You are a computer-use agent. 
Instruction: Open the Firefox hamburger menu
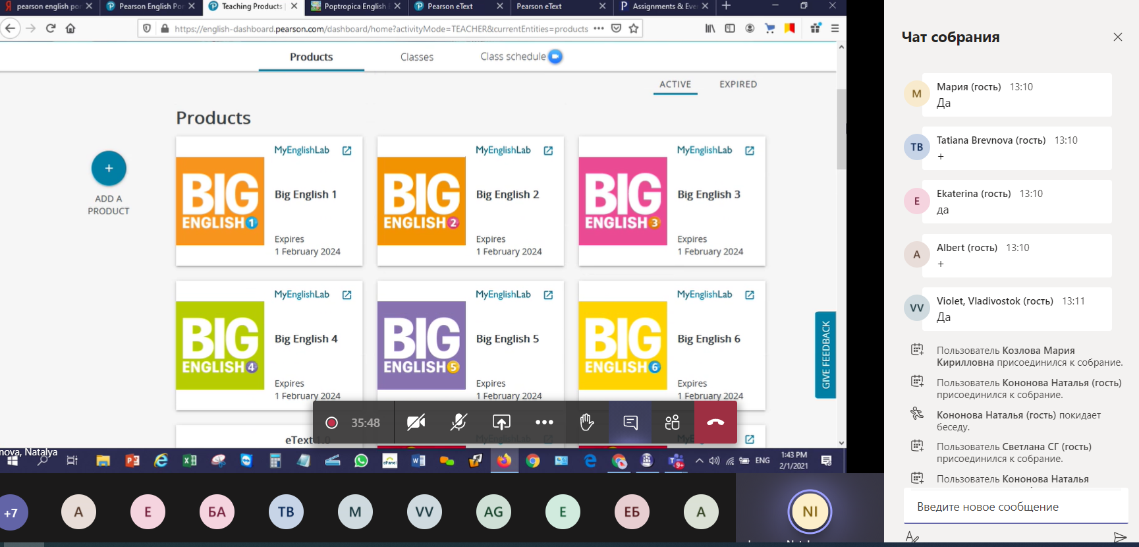click(835, 28)
